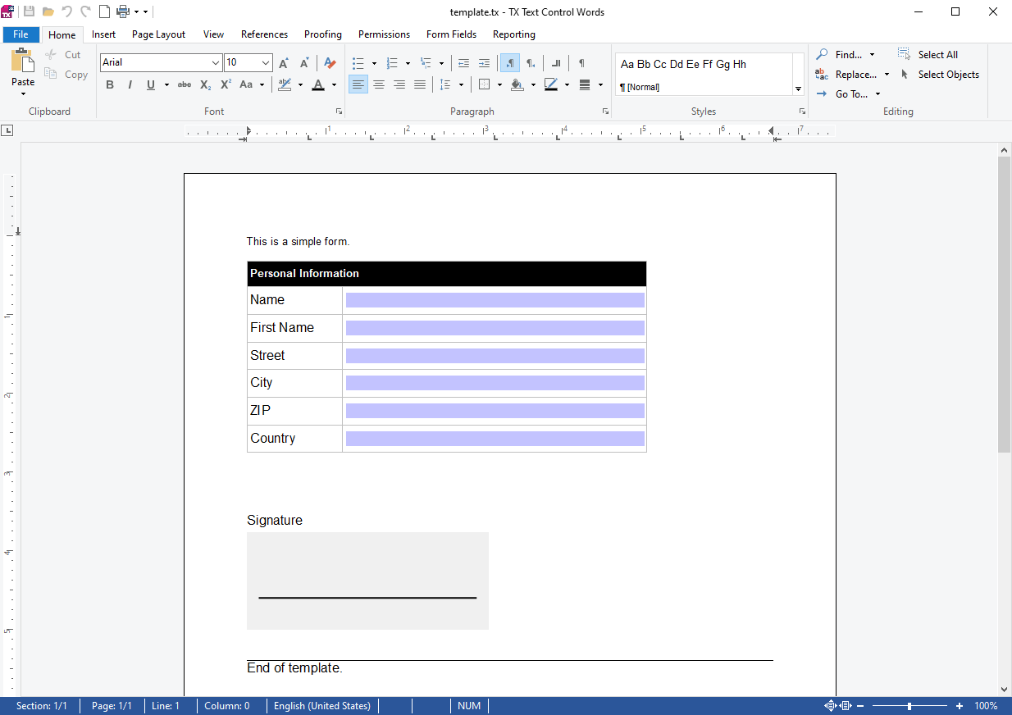Open the underline style dropdown arrow

[166, 84]
